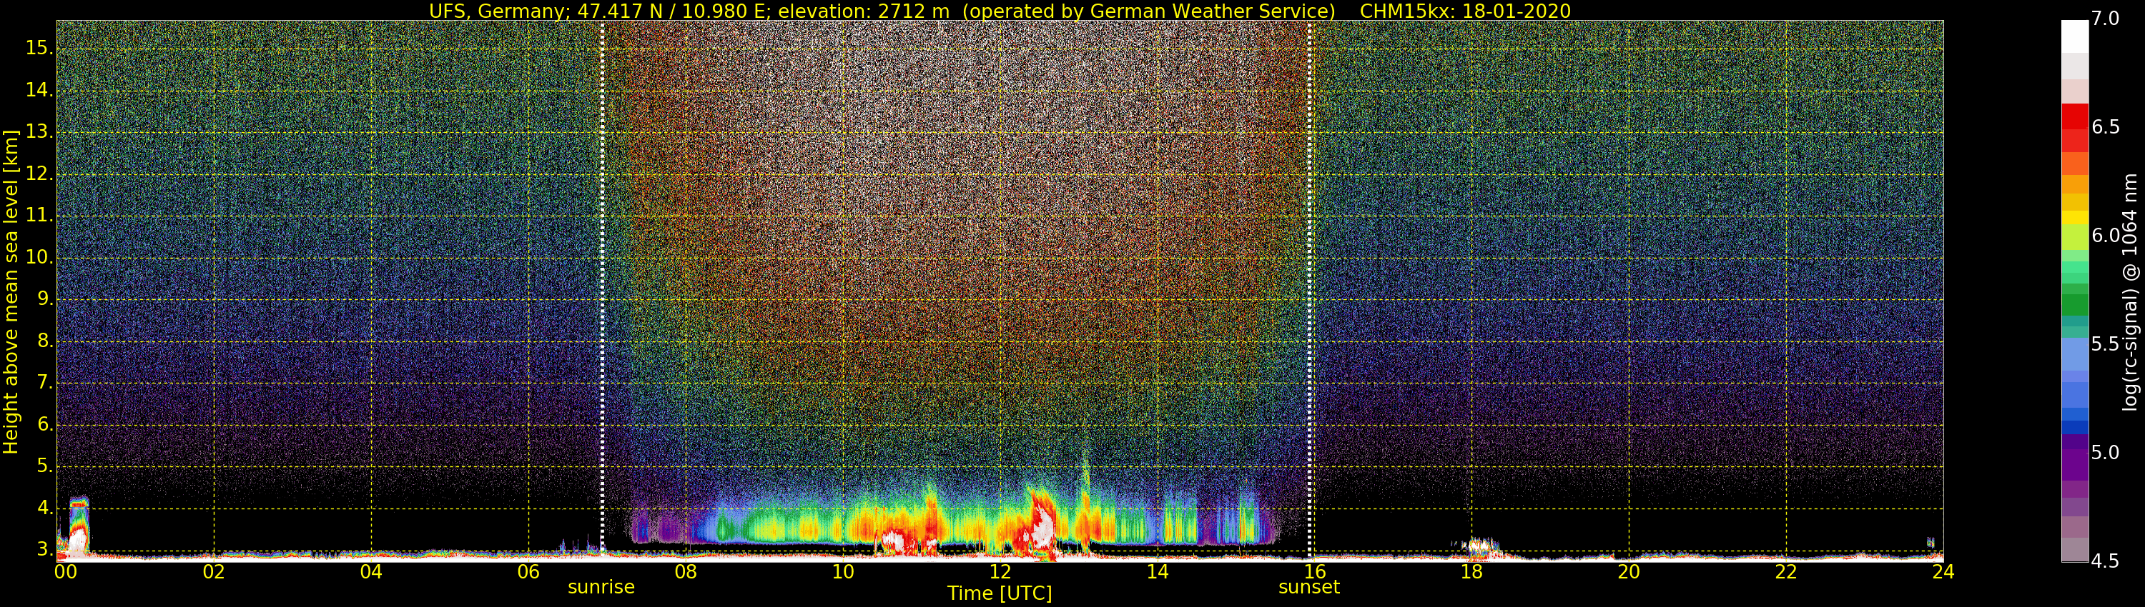Click the colorbar tick value '7.0'

pyautogui.click(x=2106, y=19)
